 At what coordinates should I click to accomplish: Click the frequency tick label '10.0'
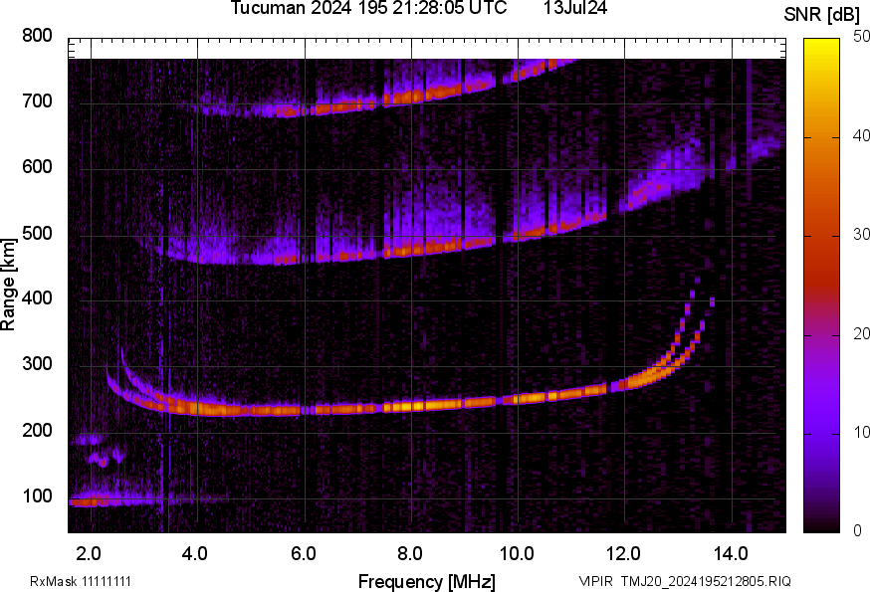point(517,553)
